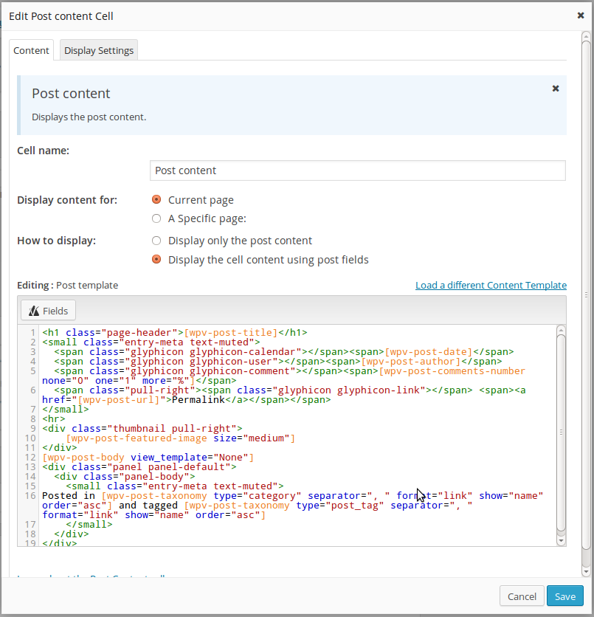
Task: Switch to the Display Settings tab
Action: pos(99,50)
